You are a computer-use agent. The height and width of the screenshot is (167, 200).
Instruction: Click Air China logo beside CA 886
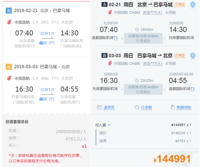[x=9, y=78]
